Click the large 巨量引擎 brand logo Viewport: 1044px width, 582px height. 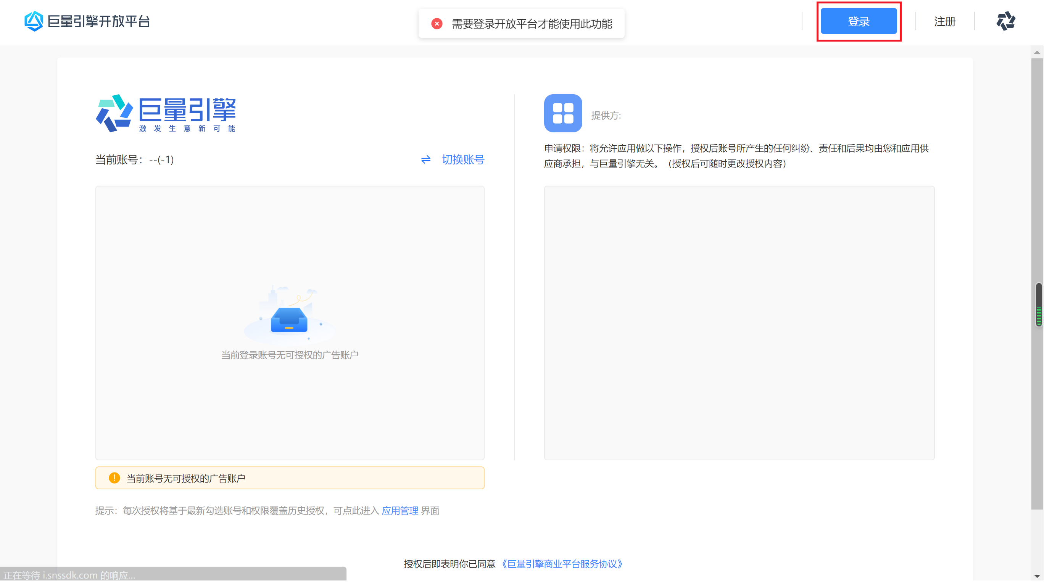[166, 113]
